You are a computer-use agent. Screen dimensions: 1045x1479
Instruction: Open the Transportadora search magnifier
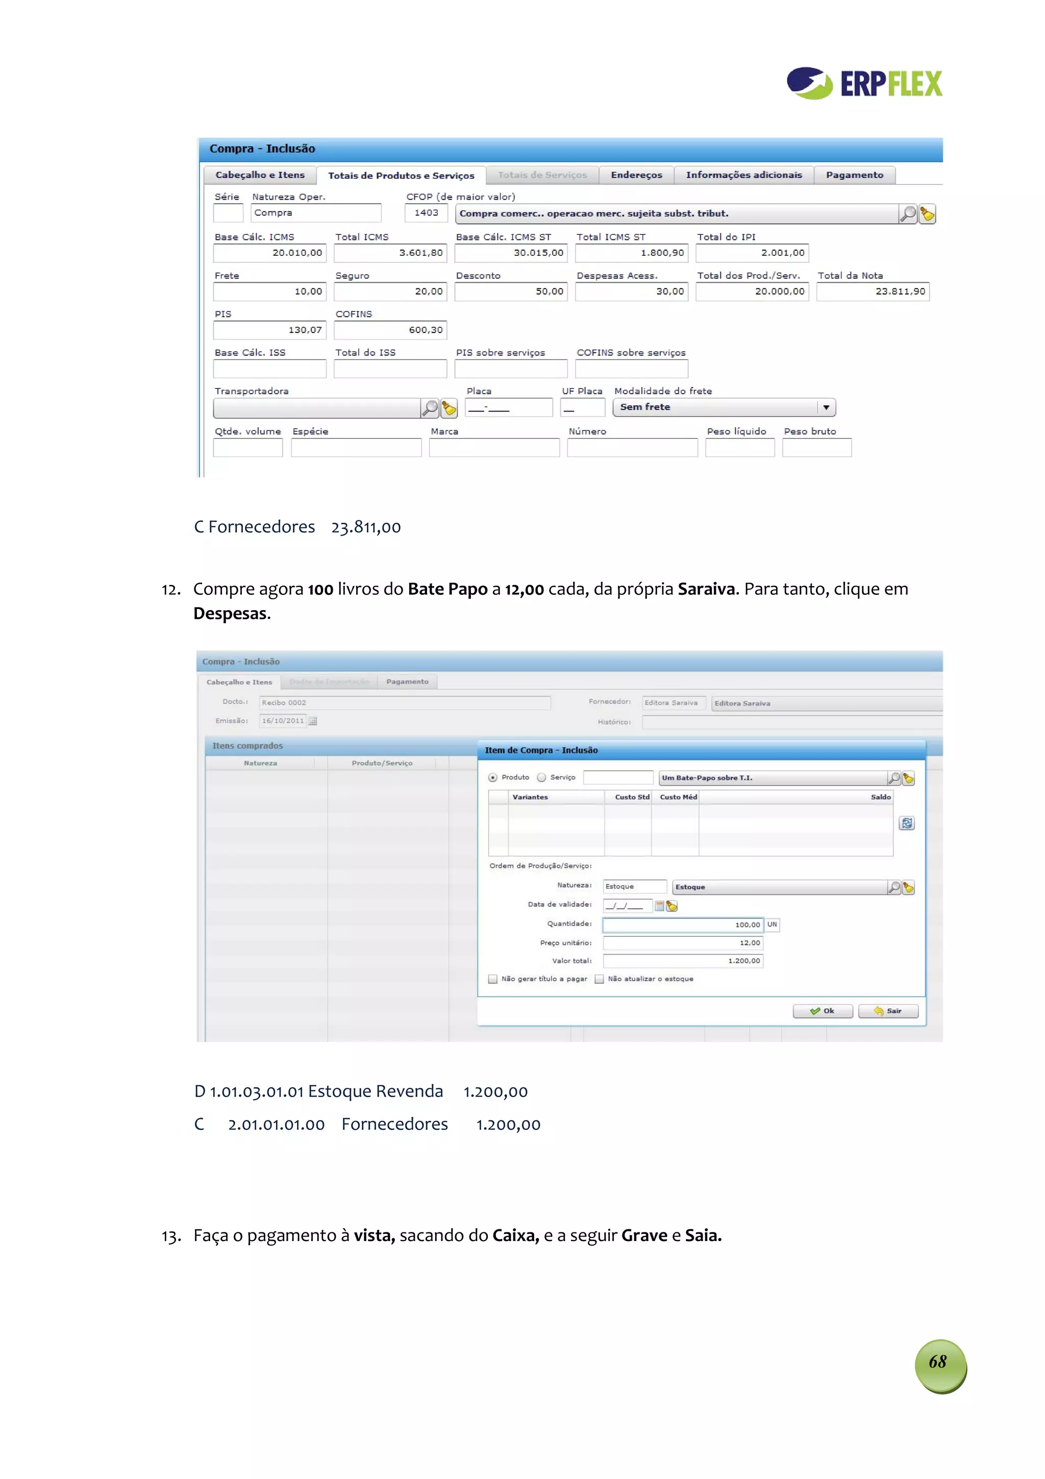(430, 408)
